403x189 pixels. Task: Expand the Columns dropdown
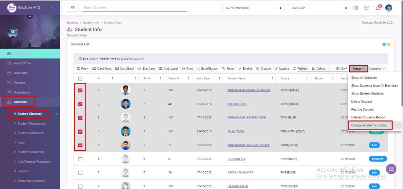(x=377, y=69)
